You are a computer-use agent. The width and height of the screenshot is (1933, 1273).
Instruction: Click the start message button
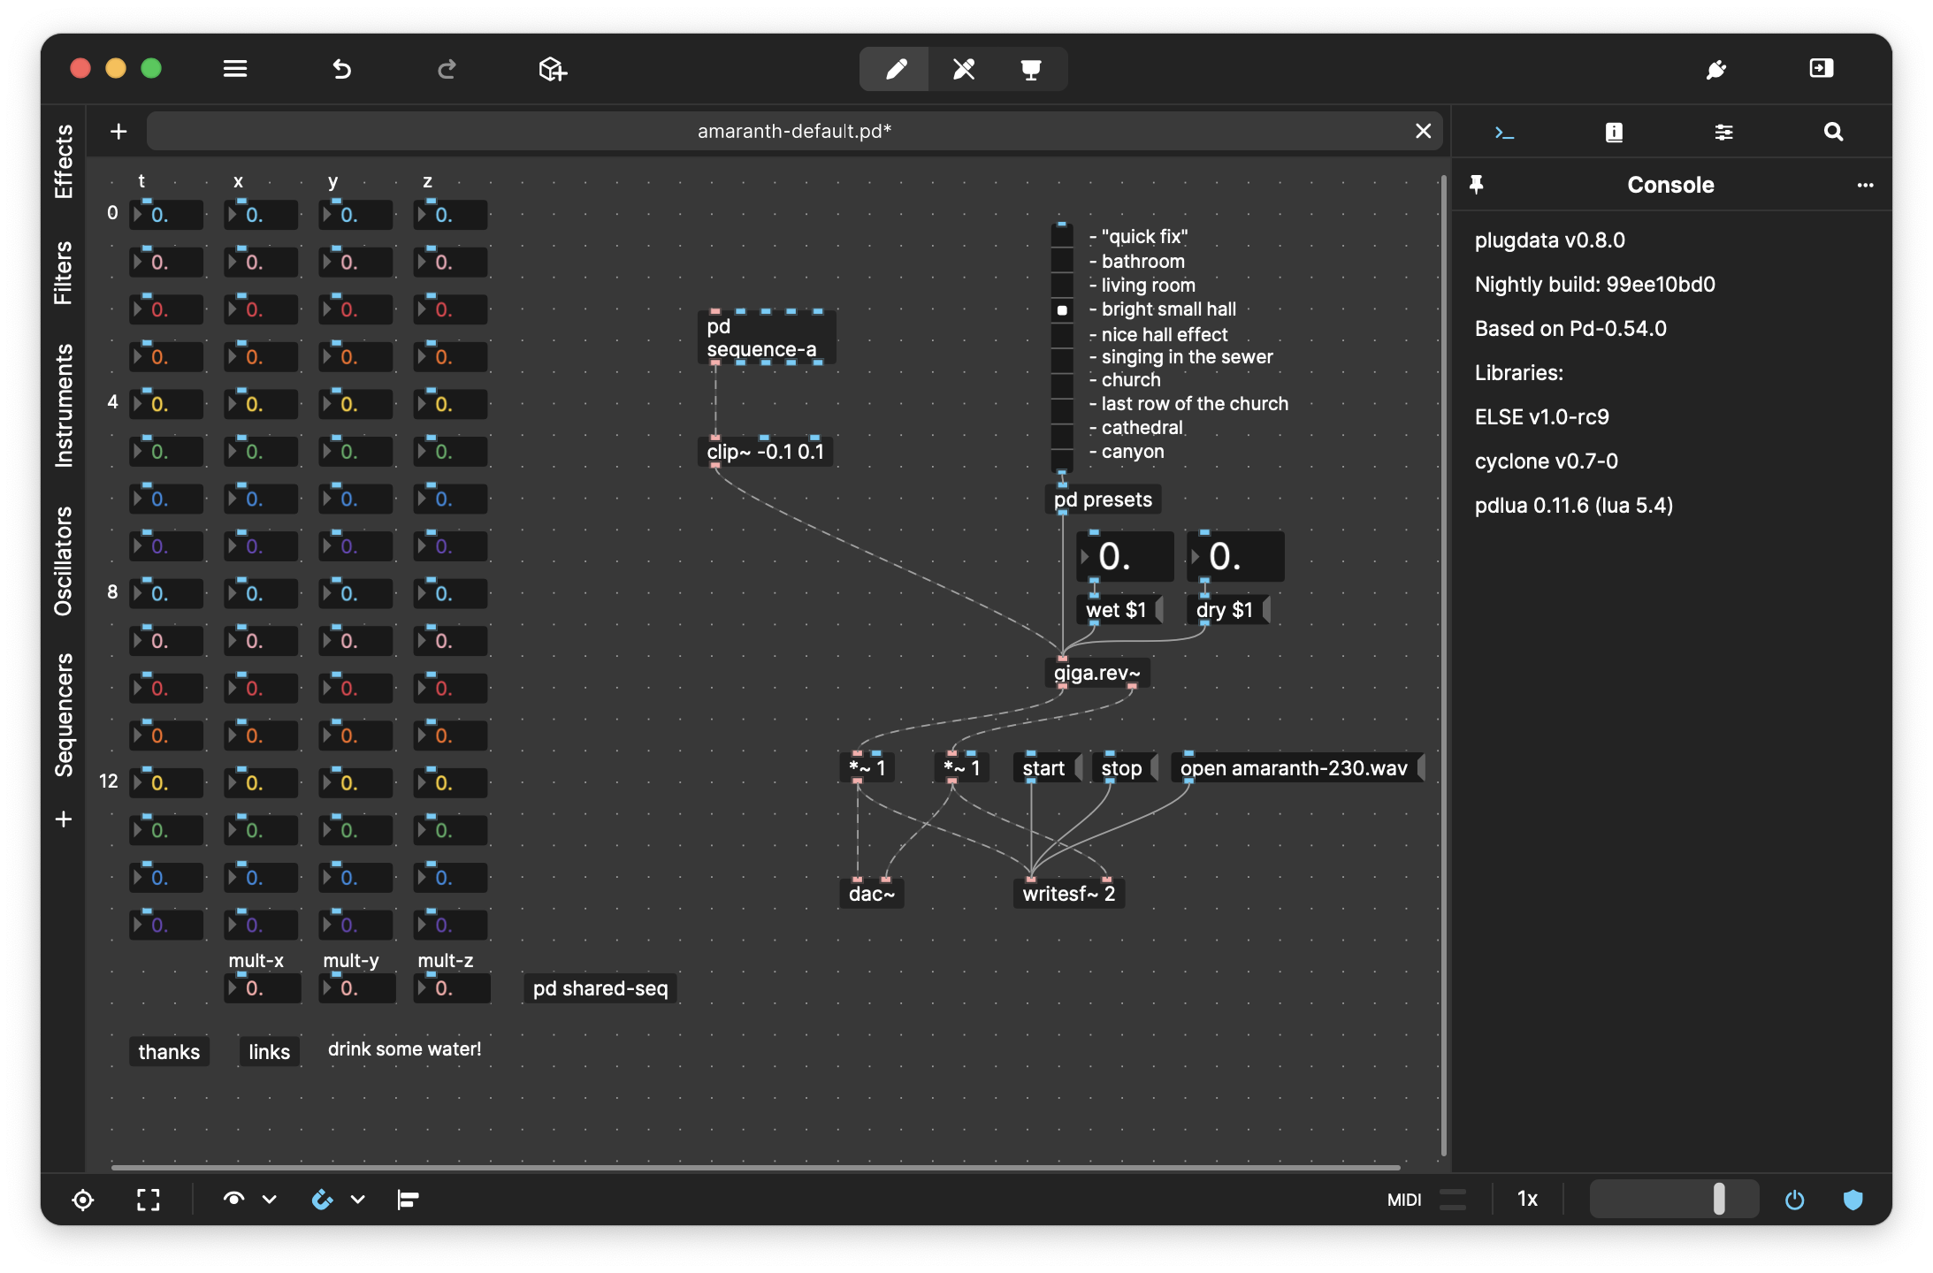pyautogui.click(x=1042, y=767)
